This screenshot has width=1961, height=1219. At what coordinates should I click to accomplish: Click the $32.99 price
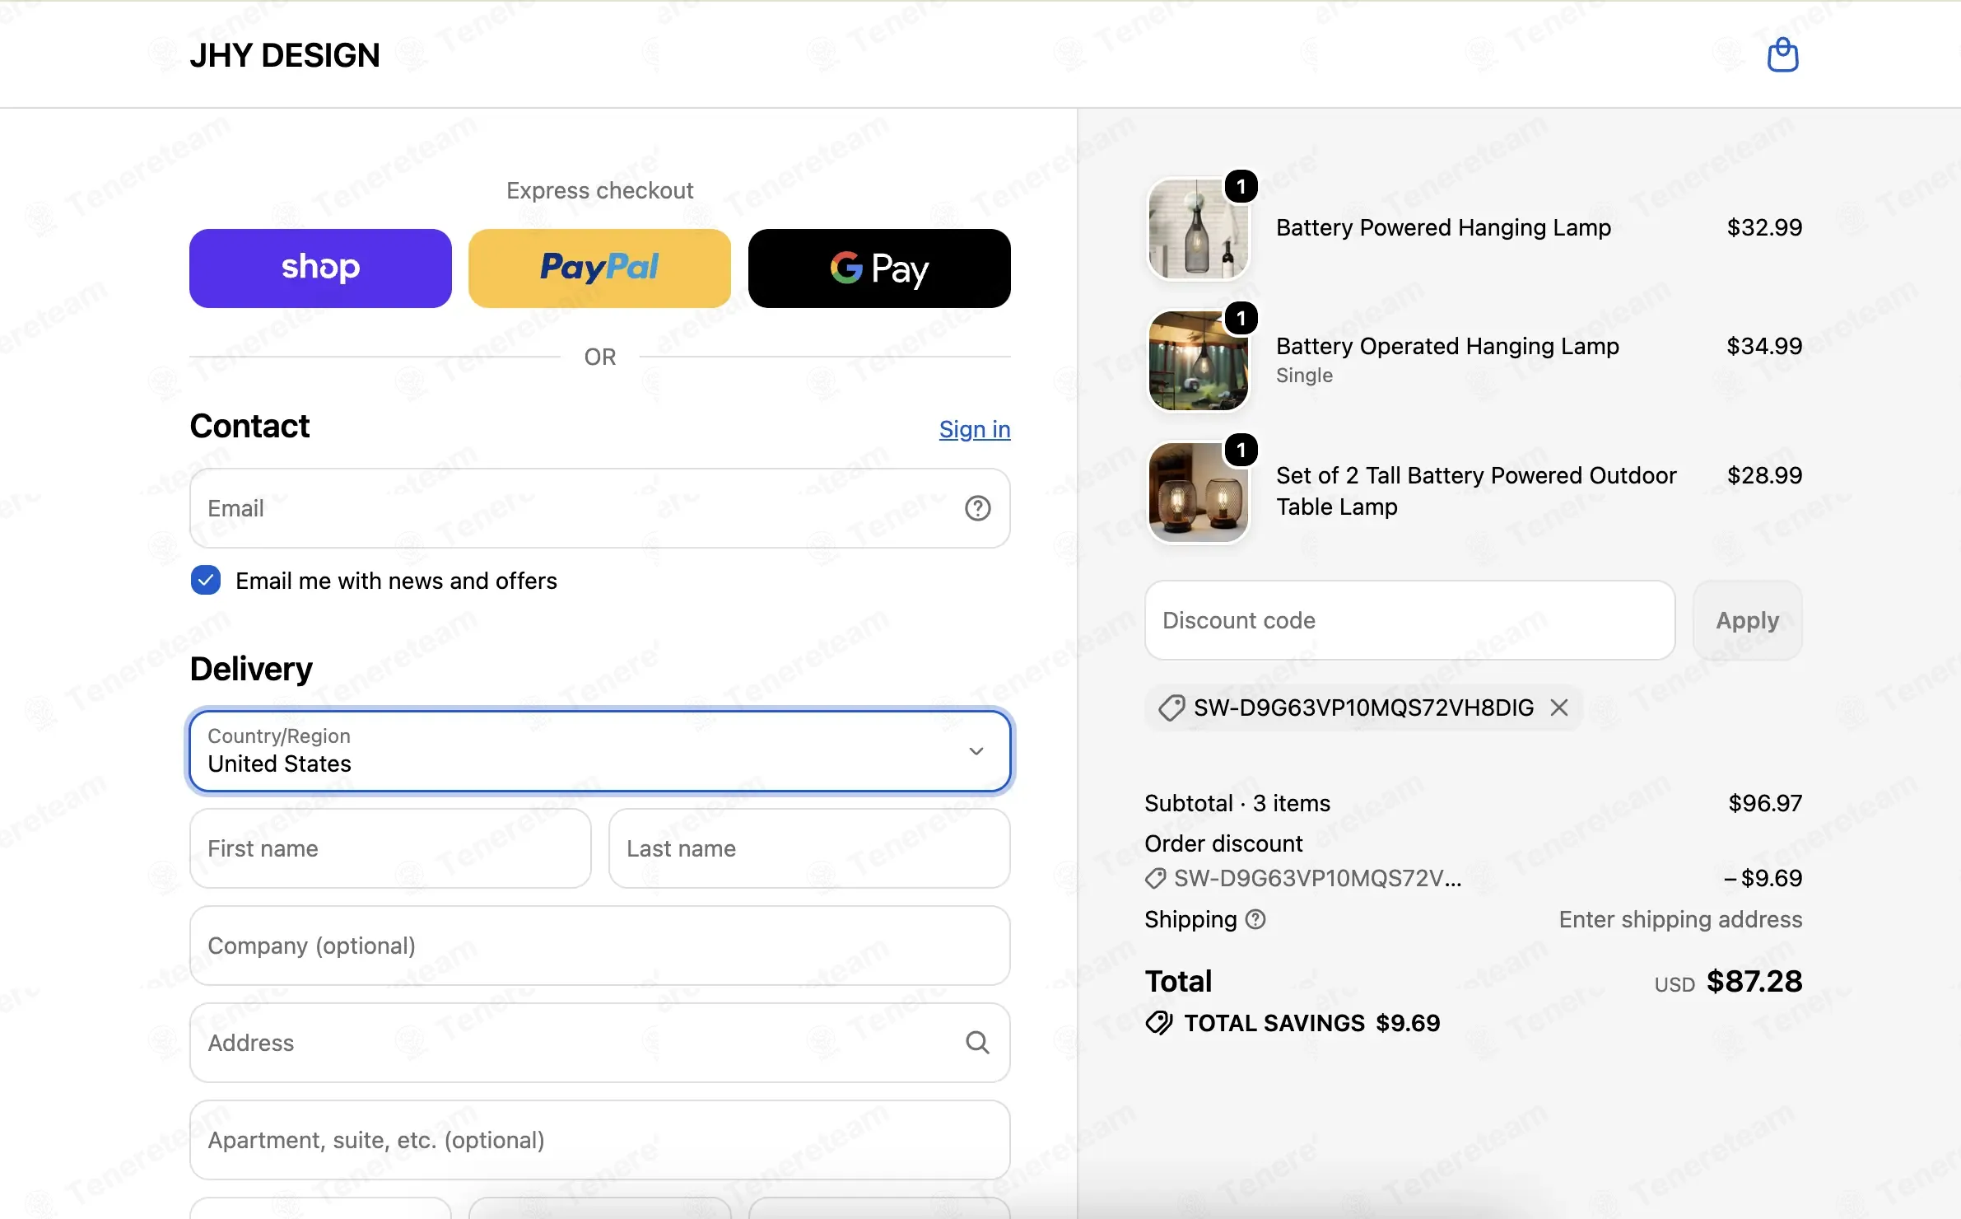point(1764,227)
